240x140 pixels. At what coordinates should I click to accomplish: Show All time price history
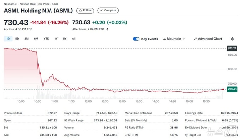74,39
